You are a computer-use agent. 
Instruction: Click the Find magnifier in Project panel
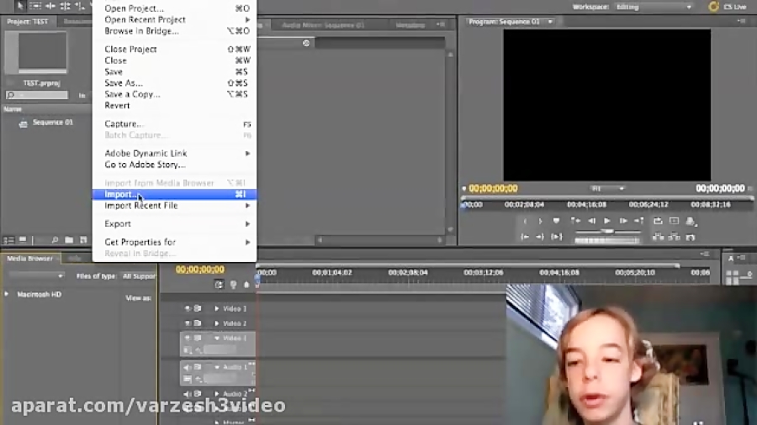55,239
